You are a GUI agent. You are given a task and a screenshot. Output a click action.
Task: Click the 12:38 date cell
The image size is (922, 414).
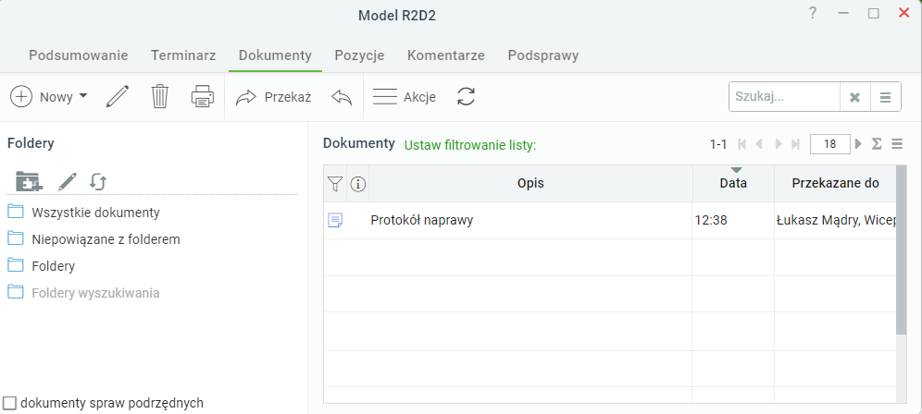pyautogui.click(x=733, y=220)
